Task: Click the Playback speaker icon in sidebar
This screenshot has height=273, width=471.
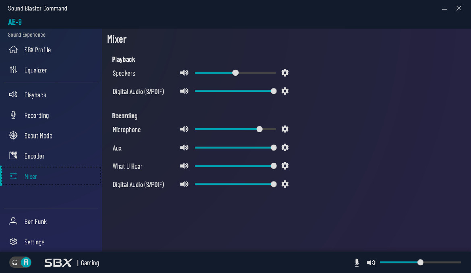Action: point(13,95)
